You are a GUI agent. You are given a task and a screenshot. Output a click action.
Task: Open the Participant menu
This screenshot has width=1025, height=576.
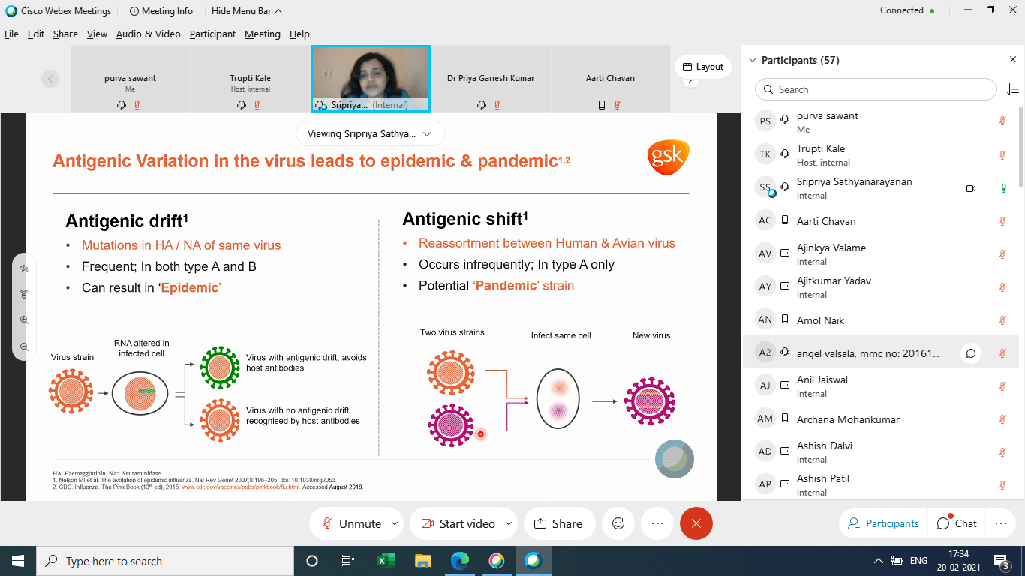coord(212,34)
